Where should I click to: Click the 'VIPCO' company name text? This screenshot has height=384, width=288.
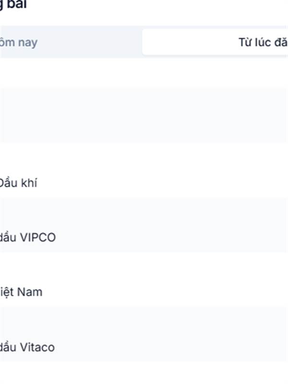tap(38, 237)
